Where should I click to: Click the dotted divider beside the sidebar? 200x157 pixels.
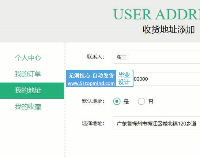tap(65, 100)
